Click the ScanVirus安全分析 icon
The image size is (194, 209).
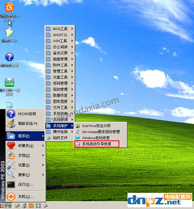[78, 126]
